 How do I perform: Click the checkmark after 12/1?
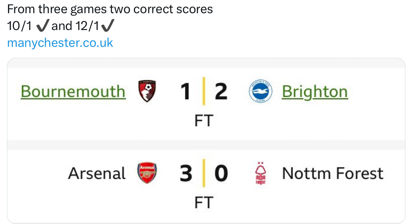pos(108,26)
